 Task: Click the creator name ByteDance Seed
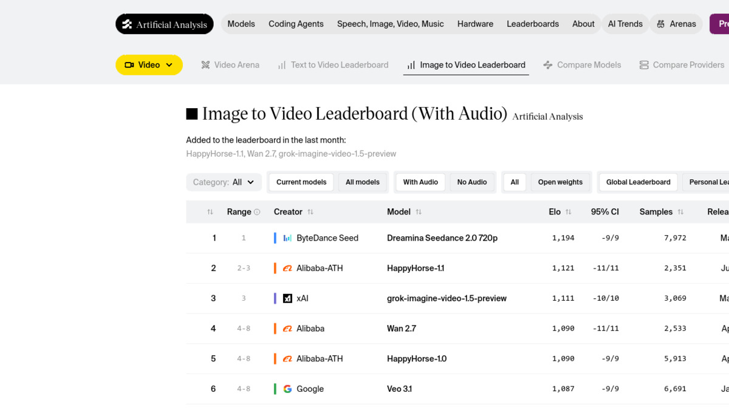click(x=327, y=238)
